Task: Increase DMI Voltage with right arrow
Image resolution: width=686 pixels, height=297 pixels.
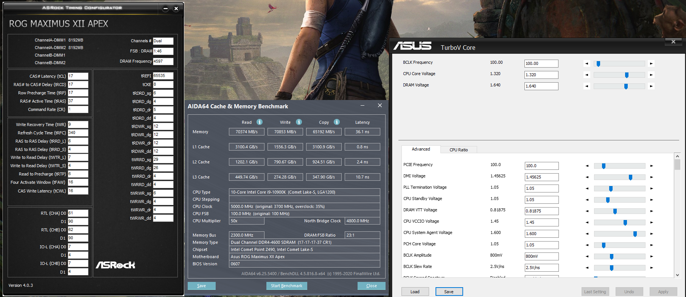Action: (x=652, y=177)
